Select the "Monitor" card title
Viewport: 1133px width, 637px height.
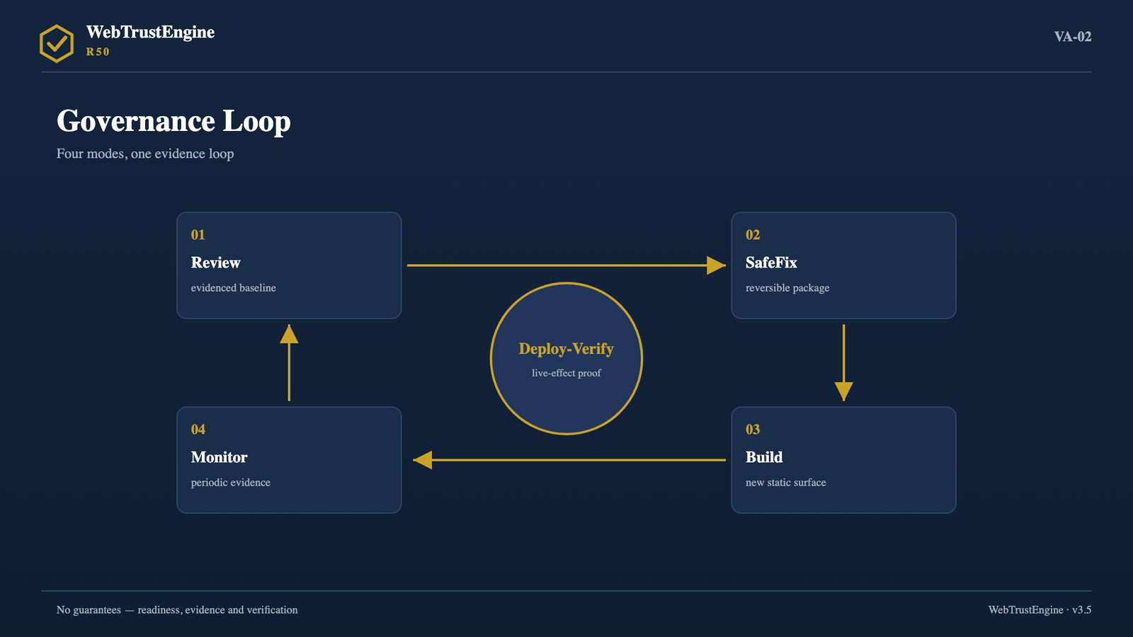(x=220, y=457)
